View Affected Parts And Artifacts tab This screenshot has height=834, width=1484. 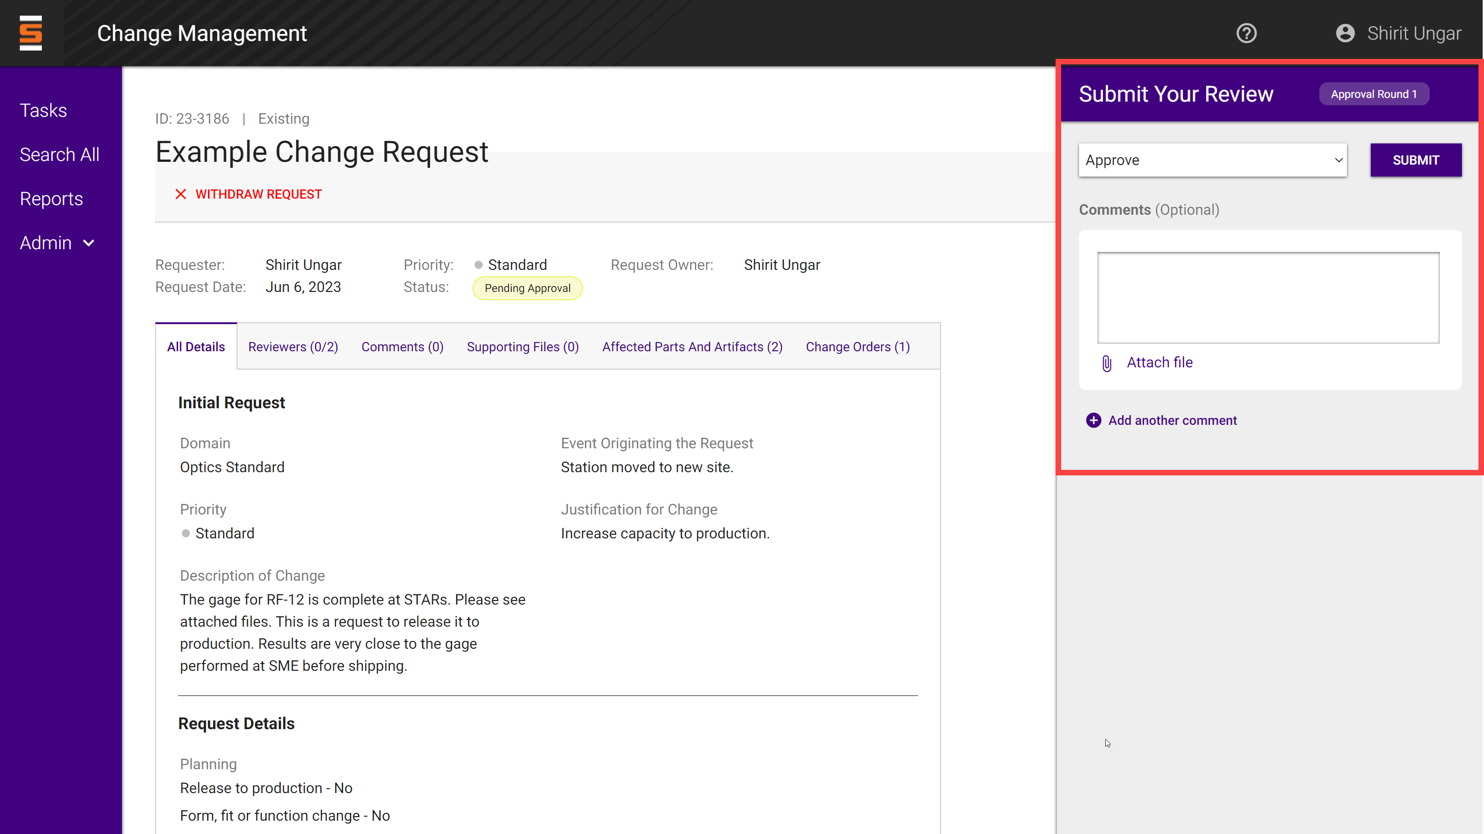point(692,347)
